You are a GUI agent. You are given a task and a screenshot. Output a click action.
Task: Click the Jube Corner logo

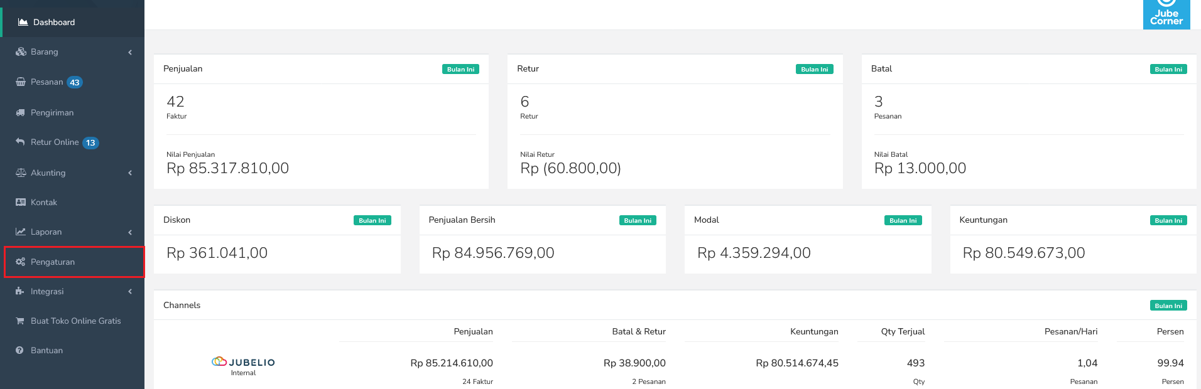coord(1166,14)
